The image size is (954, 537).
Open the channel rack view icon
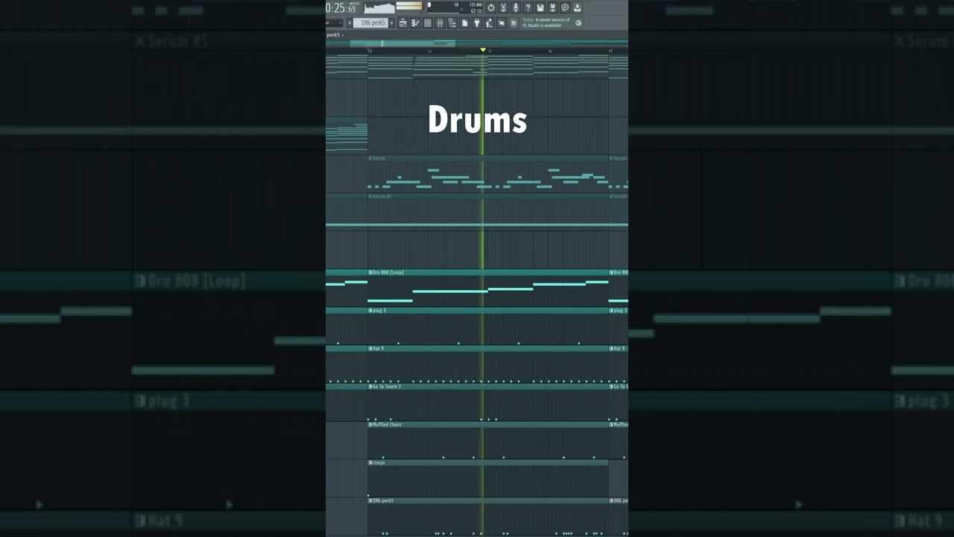(x=428, y=23)
